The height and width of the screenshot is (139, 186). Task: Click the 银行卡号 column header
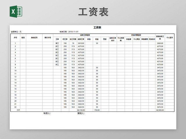point(48,38)
